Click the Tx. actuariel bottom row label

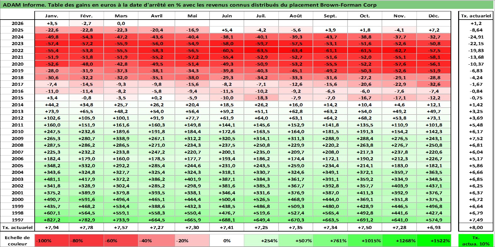[x=17, y=227]
